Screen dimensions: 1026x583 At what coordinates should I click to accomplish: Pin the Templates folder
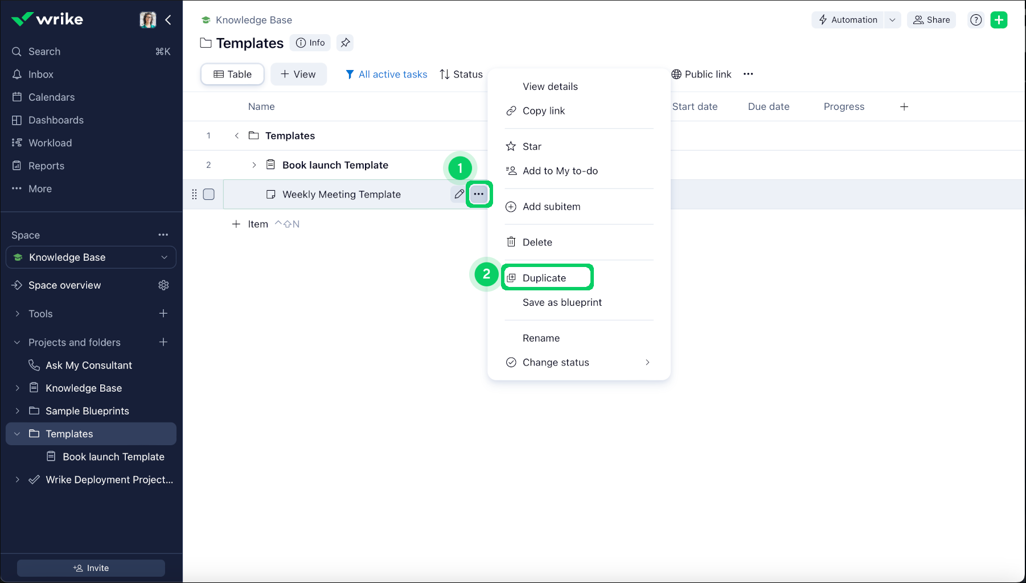[x=344, y=42]
